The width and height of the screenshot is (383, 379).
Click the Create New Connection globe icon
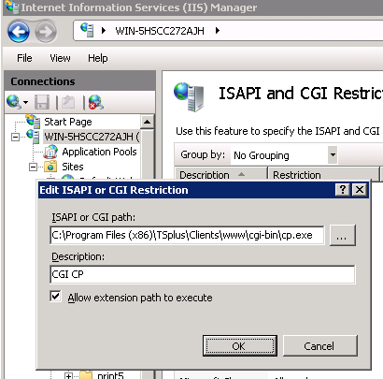(x=14, y=102)
